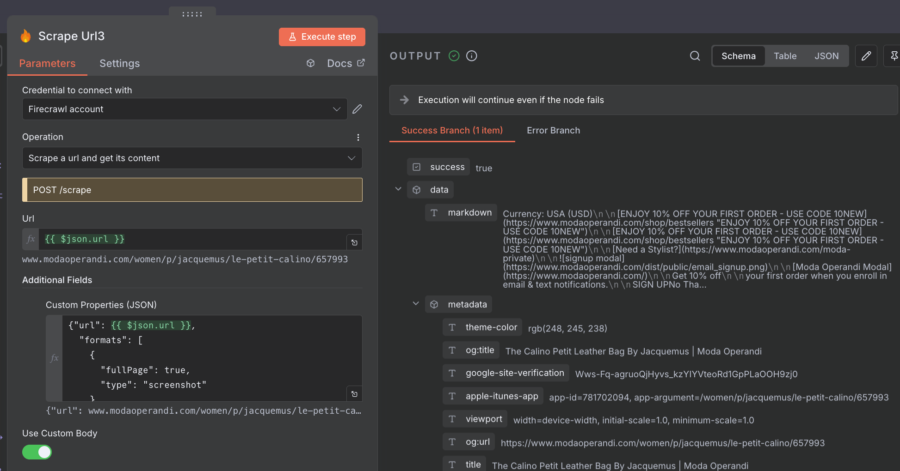Select the Table output view
Screen dimensions: 900x471
[785, 56]
